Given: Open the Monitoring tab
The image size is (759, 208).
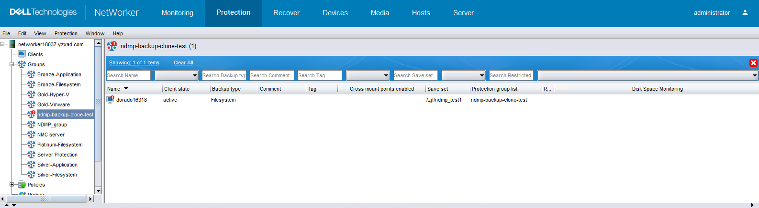Looking at the screenshot, I should click(x=178, y=13).
